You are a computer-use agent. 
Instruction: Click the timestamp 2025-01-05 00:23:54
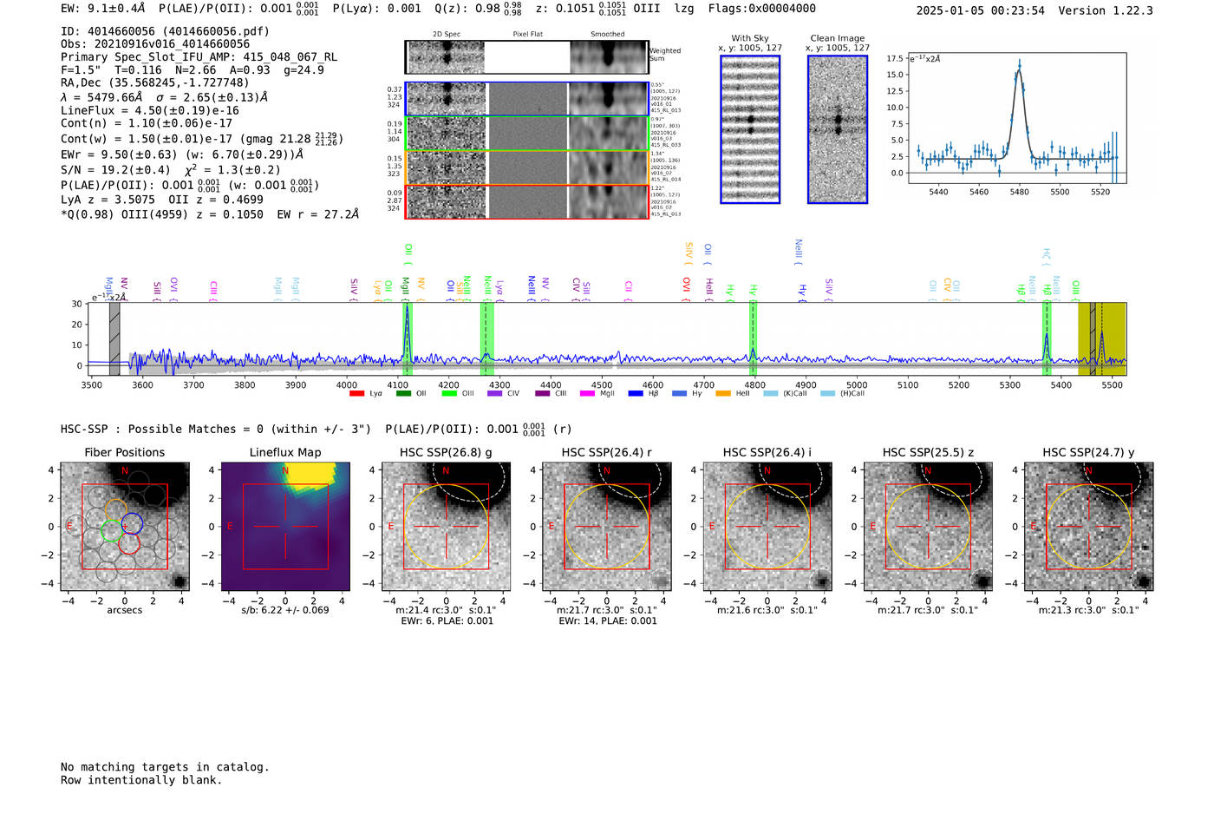click(981, 10)
